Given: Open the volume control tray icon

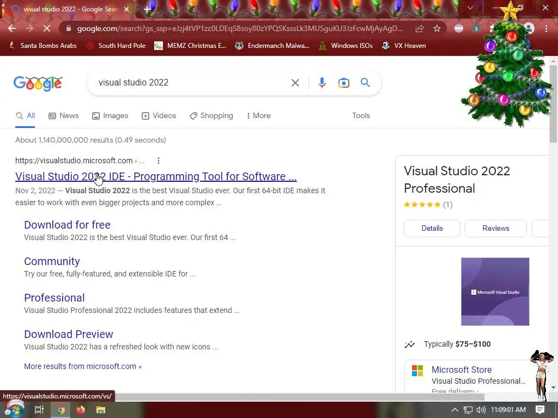Looking at the screenshot, I should tap(481, 410).
